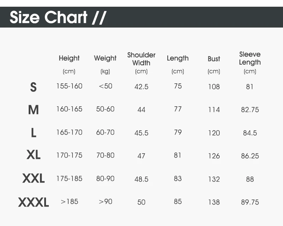Select the XXL size row label
The image size is (283, 226).
tap(33, 178)
